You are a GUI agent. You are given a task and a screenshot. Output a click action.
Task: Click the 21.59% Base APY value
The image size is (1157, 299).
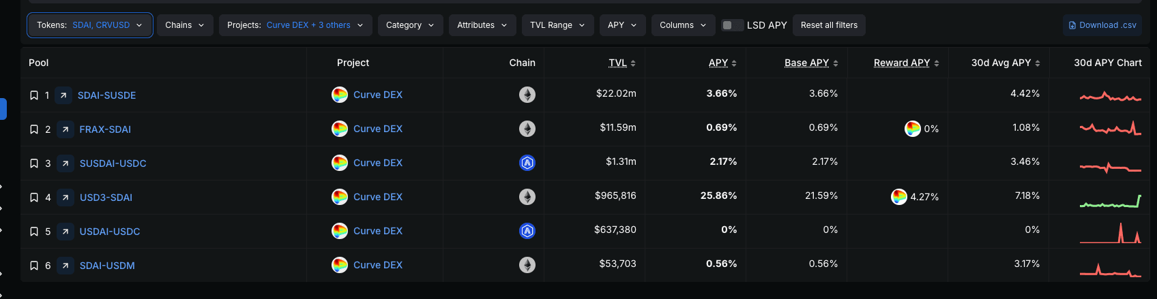click(821, 195)
